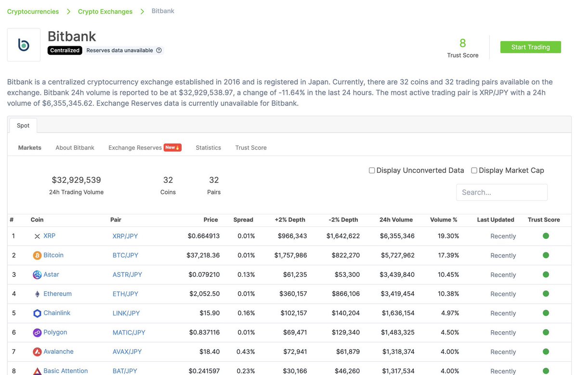Viewport: 578px width, 375px height.
Task: Click the green trust score dot for Avalanche
Action: pos(546,351)
